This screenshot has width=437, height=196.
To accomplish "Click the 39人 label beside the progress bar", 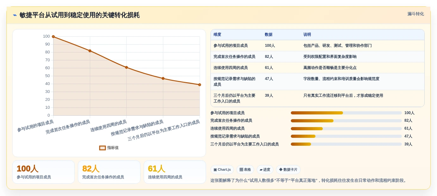I will 408,144.
